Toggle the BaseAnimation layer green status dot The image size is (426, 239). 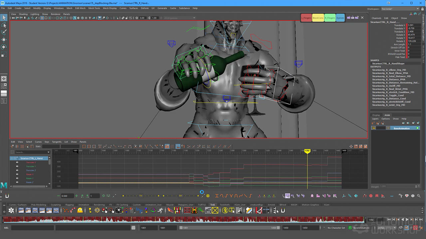pyautogui.click(x=417, y=128)
